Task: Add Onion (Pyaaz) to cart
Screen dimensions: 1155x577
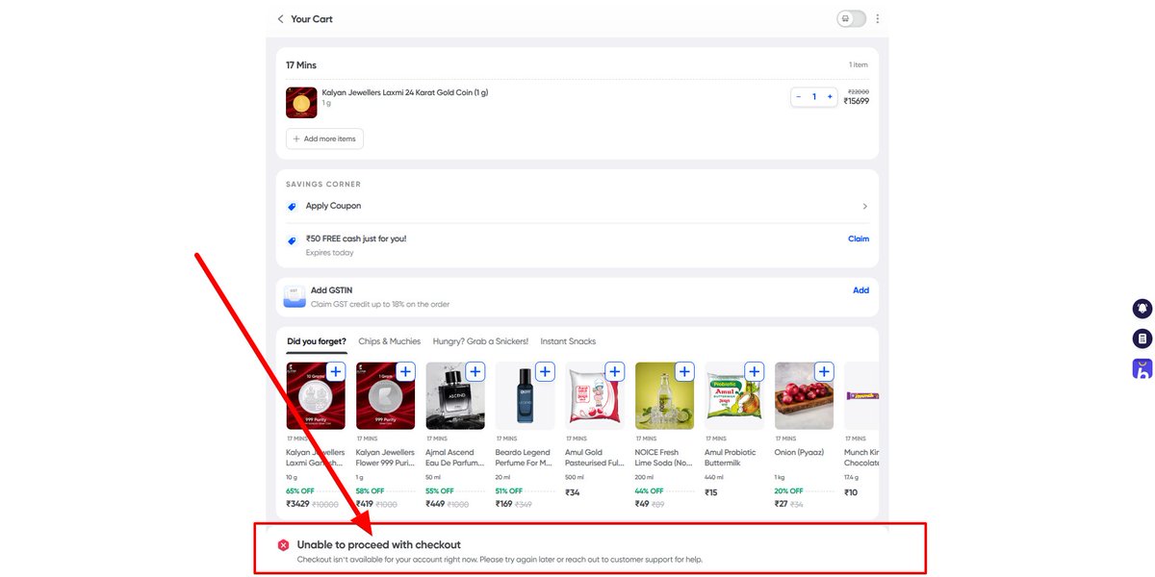Action: (824, 371)
